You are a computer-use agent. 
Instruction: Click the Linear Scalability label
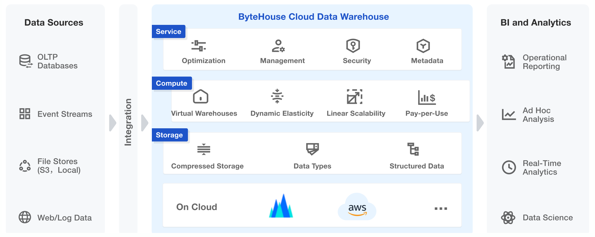click(356, 113)
